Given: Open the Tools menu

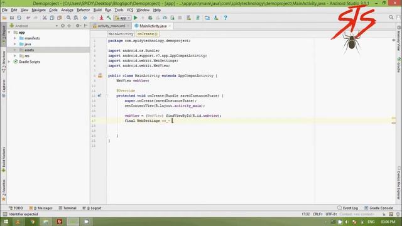Looking at the screenshot, I should tap(119, 10).
